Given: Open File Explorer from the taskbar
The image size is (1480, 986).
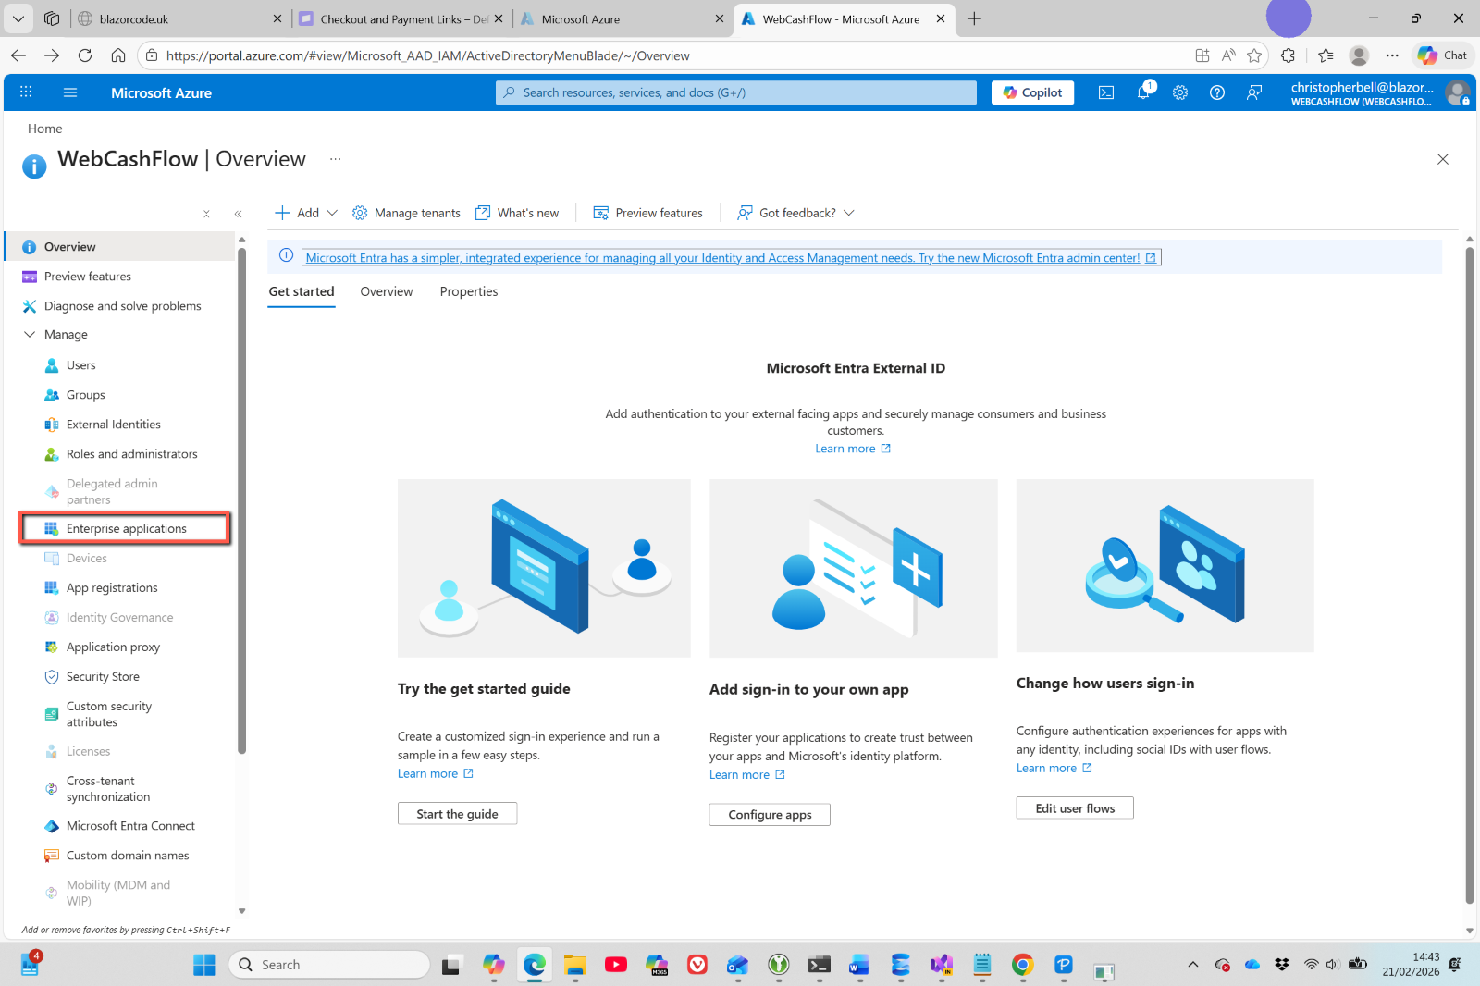Looking at the screenshot, I should click(574, 965).
